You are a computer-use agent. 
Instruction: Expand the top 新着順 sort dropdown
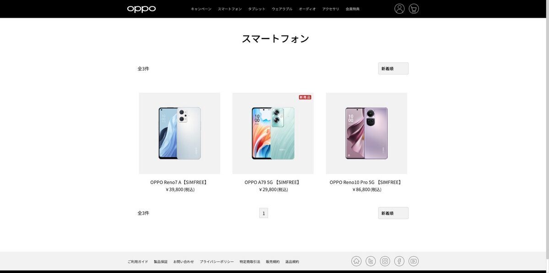click(393, 68)
